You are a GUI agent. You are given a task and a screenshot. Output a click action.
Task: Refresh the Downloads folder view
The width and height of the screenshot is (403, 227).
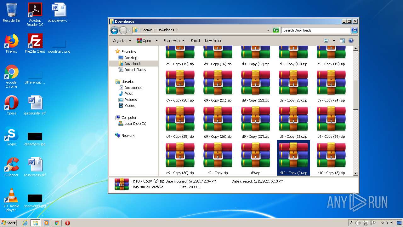click(x=276, y=30)
